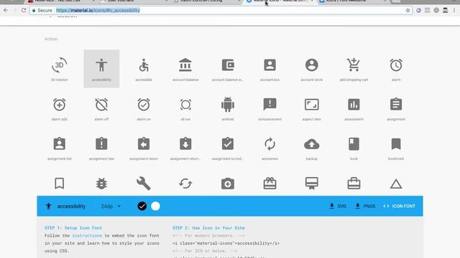Select the change history triangle icon

pos(396,183)
